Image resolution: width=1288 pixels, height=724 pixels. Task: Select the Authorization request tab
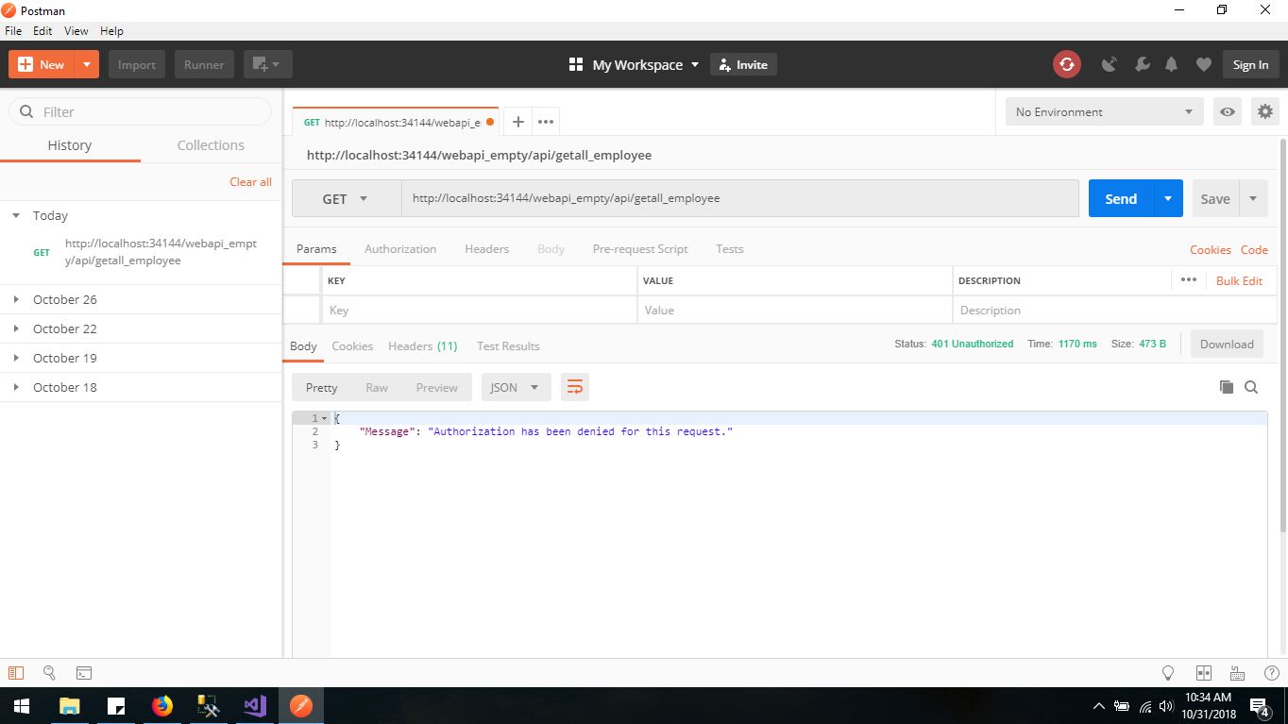click(x=400, y=249)
